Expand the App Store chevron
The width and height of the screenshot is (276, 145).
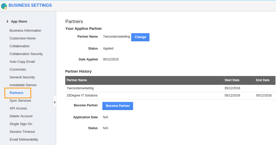(7, 22)
